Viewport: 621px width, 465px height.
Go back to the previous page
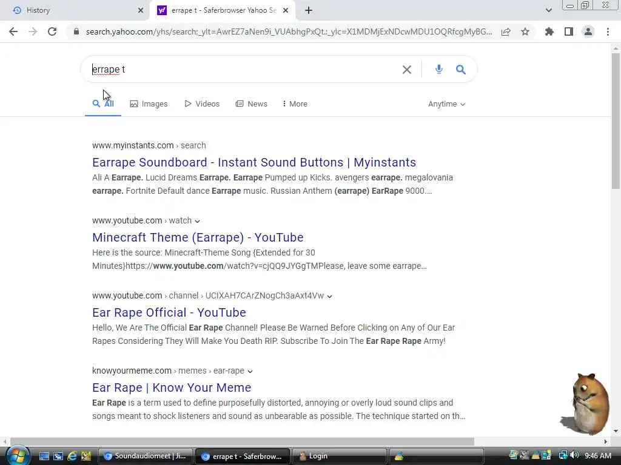coord(13,31)
